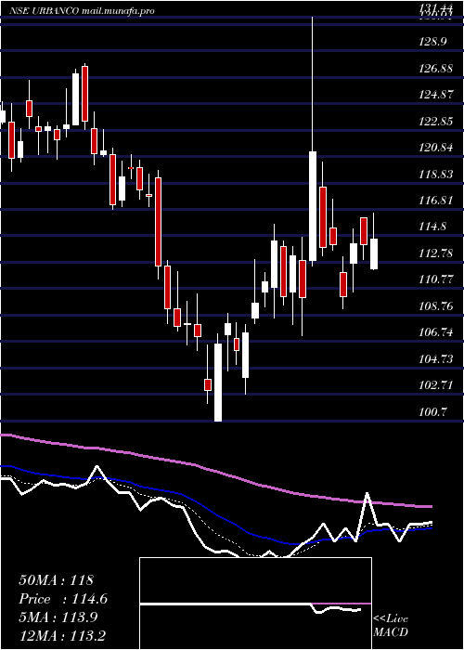Select the 102.71 price level label
This screenshot has height=650, width=464.
(435, 385)
